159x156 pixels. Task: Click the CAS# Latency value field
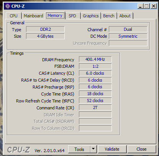95,73
